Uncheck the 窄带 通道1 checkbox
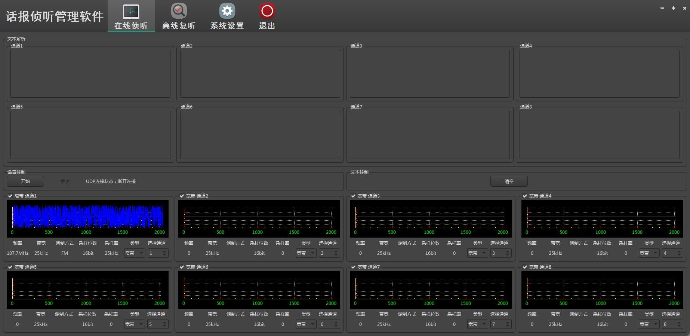Image resolution: width=690 pixels, height=336 pixels. point(10,196)
